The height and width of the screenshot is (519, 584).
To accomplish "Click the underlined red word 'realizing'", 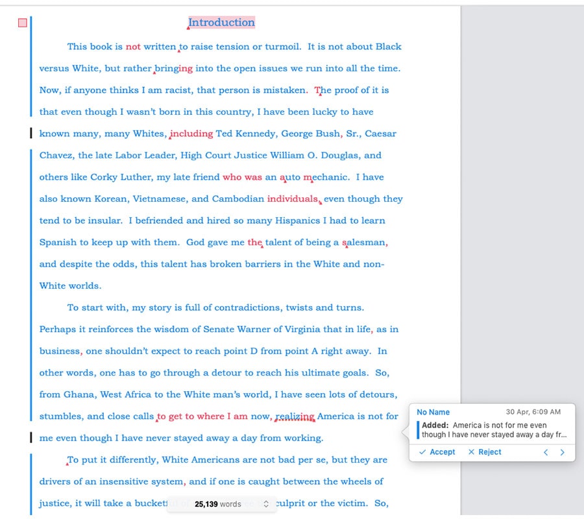I will [295, 416].
